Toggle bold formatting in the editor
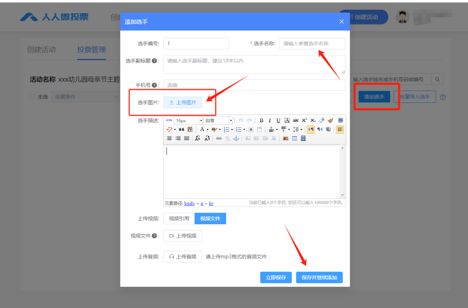The height and width of the screenshot is (308, 468). [261, 121]
